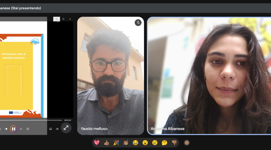The height and width of the screenshot is (150, 271).
Task: Send the crying face emoji reaction
Action: pos(155,143)
